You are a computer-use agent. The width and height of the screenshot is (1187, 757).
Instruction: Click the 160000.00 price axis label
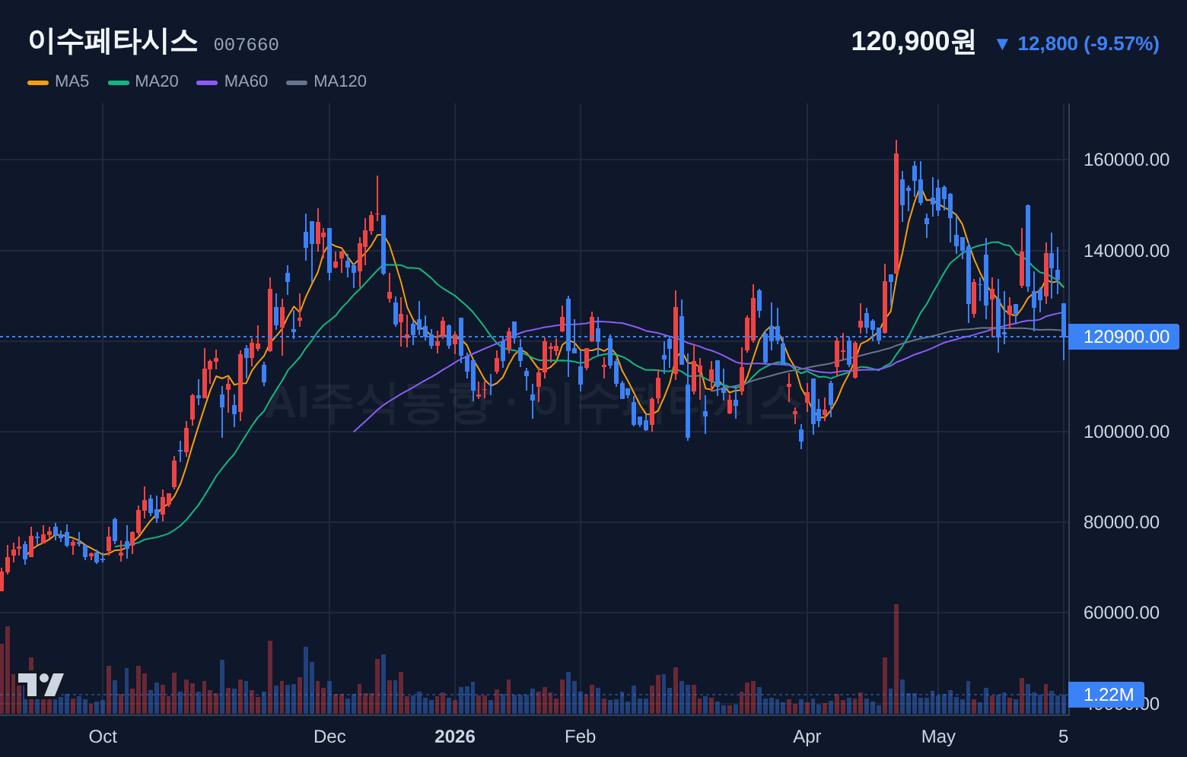pos(1126,160)
